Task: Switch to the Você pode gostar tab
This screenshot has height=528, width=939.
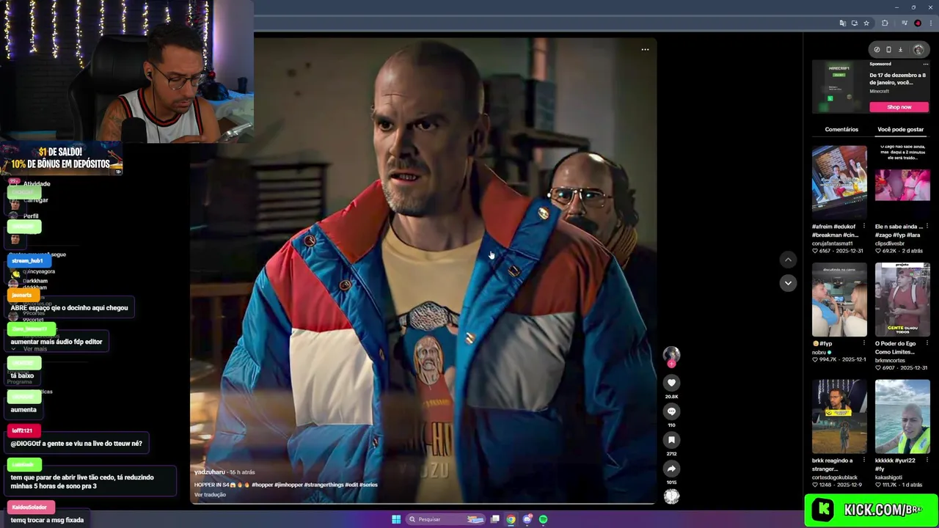Action: coord(900,129)
